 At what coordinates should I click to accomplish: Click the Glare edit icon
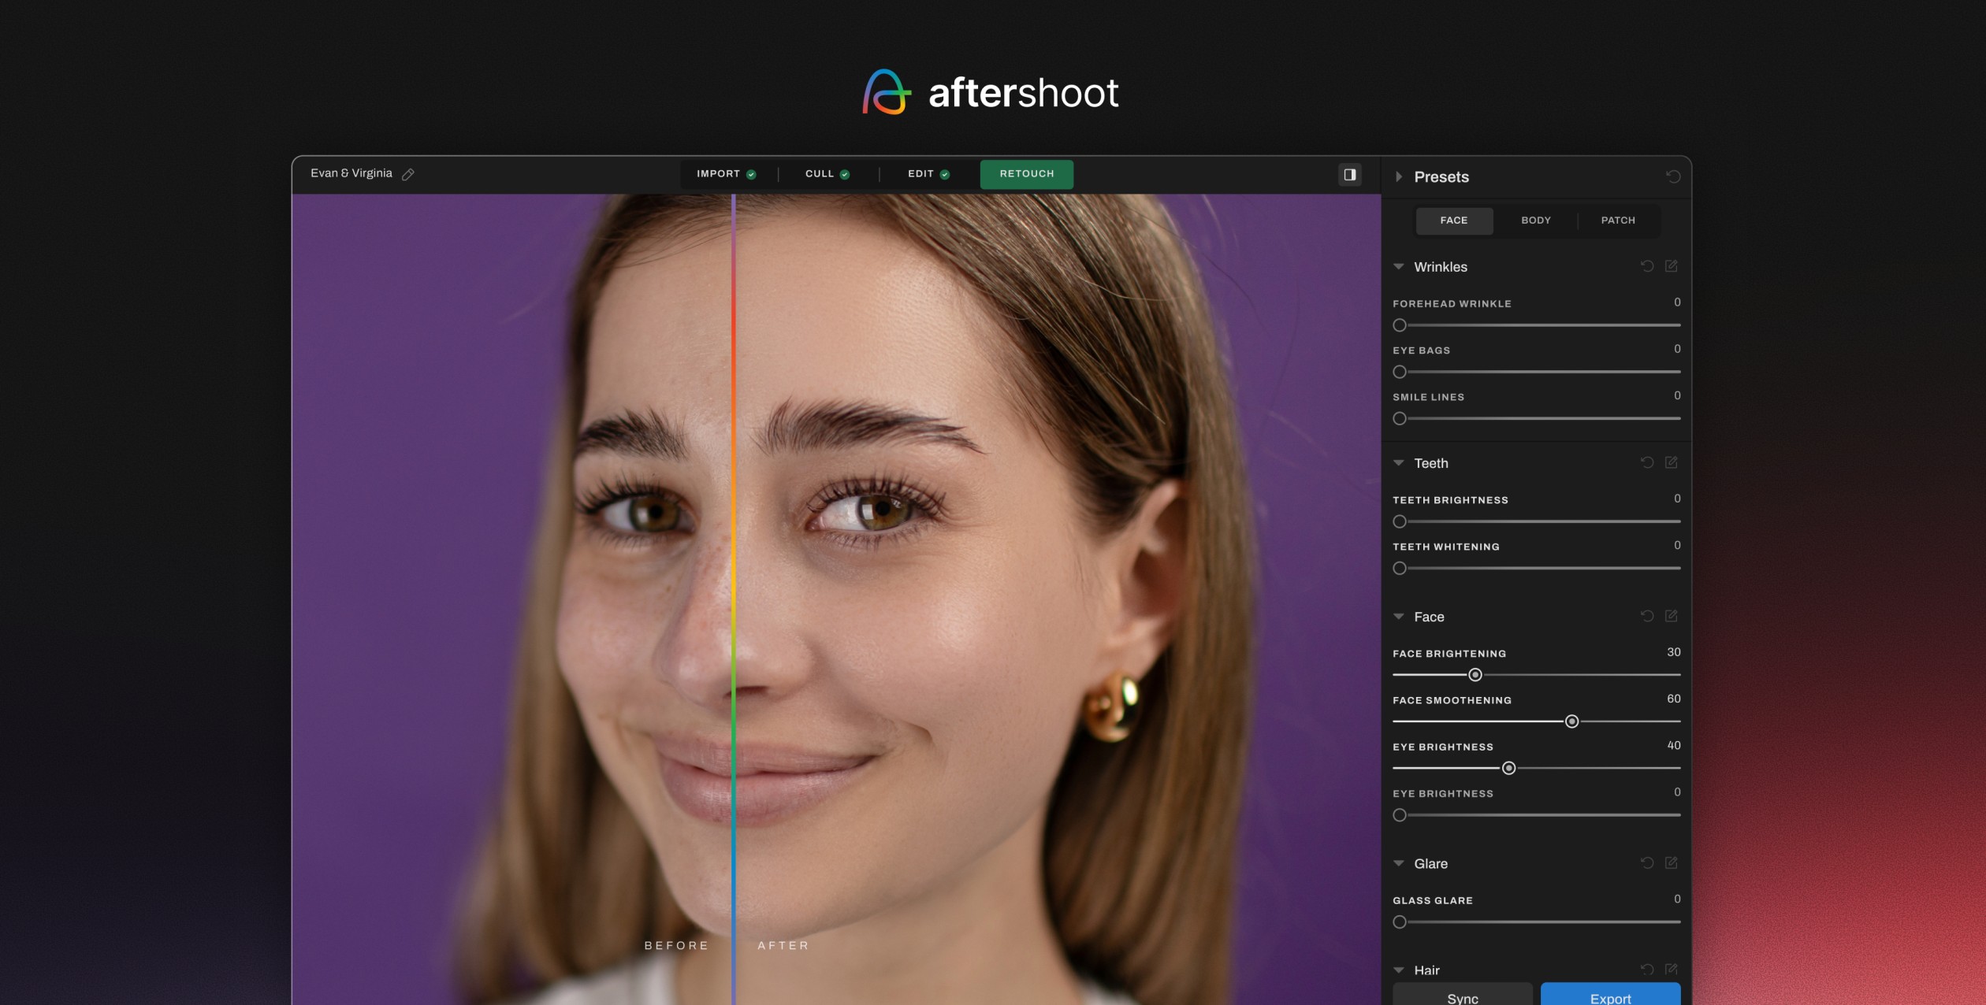[x=1671, y=862]
